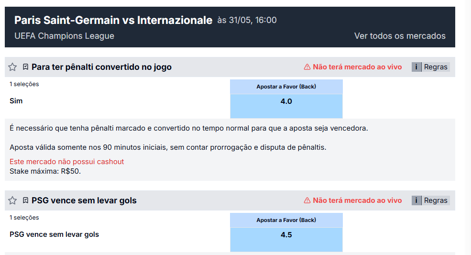The height and width of the screenshot is (255, 471).
Task: Open 'Ver todos os mercados' link
Action: click(400, 36)
